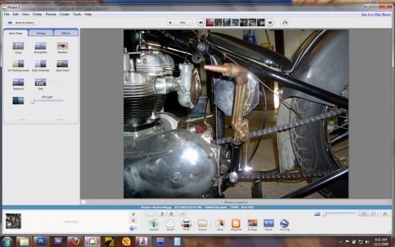The image size is (395, 247).
Task: Switch to the Tuning tab
Action: pos(41,33)
